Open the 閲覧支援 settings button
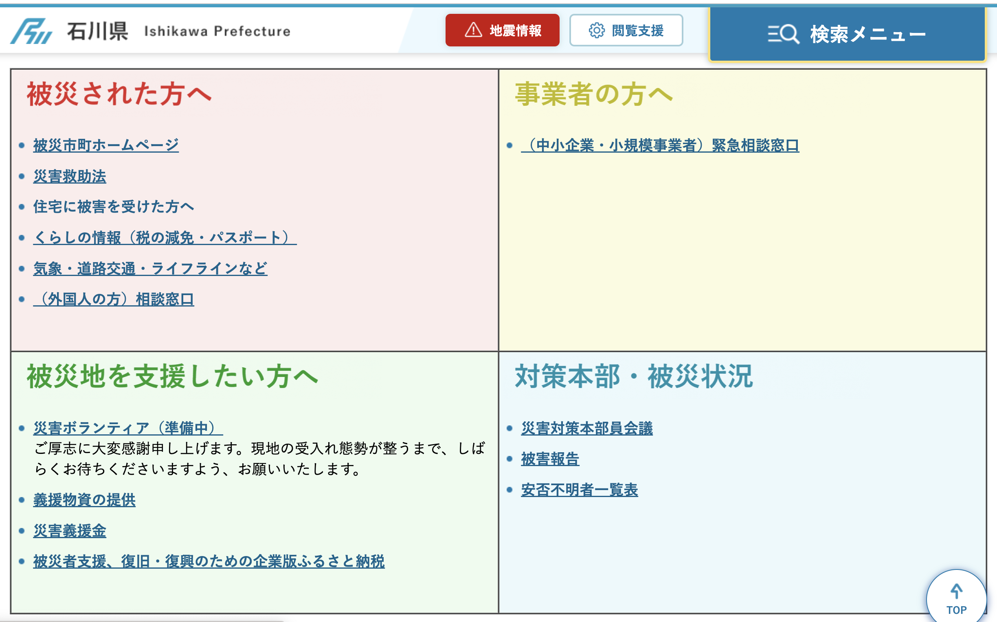 click(x=626, y=31)
